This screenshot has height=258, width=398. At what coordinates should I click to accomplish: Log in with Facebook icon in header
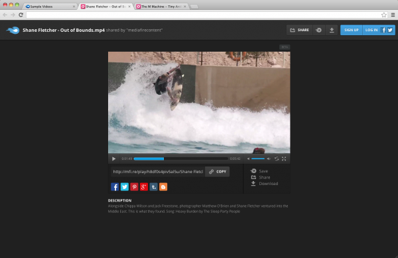click(383, 30)
